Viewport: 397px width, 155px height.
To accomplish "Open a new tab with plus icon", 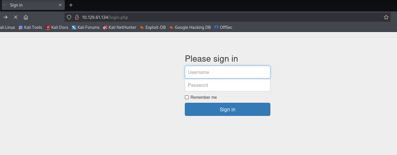I will (x=71, y=5).
